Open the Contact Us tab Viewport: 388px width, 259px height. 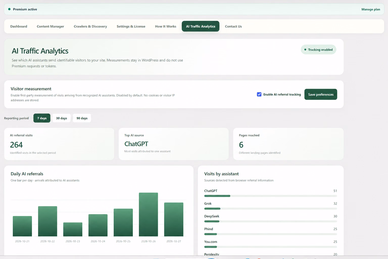pyautogui.click(x=233, y=26)
